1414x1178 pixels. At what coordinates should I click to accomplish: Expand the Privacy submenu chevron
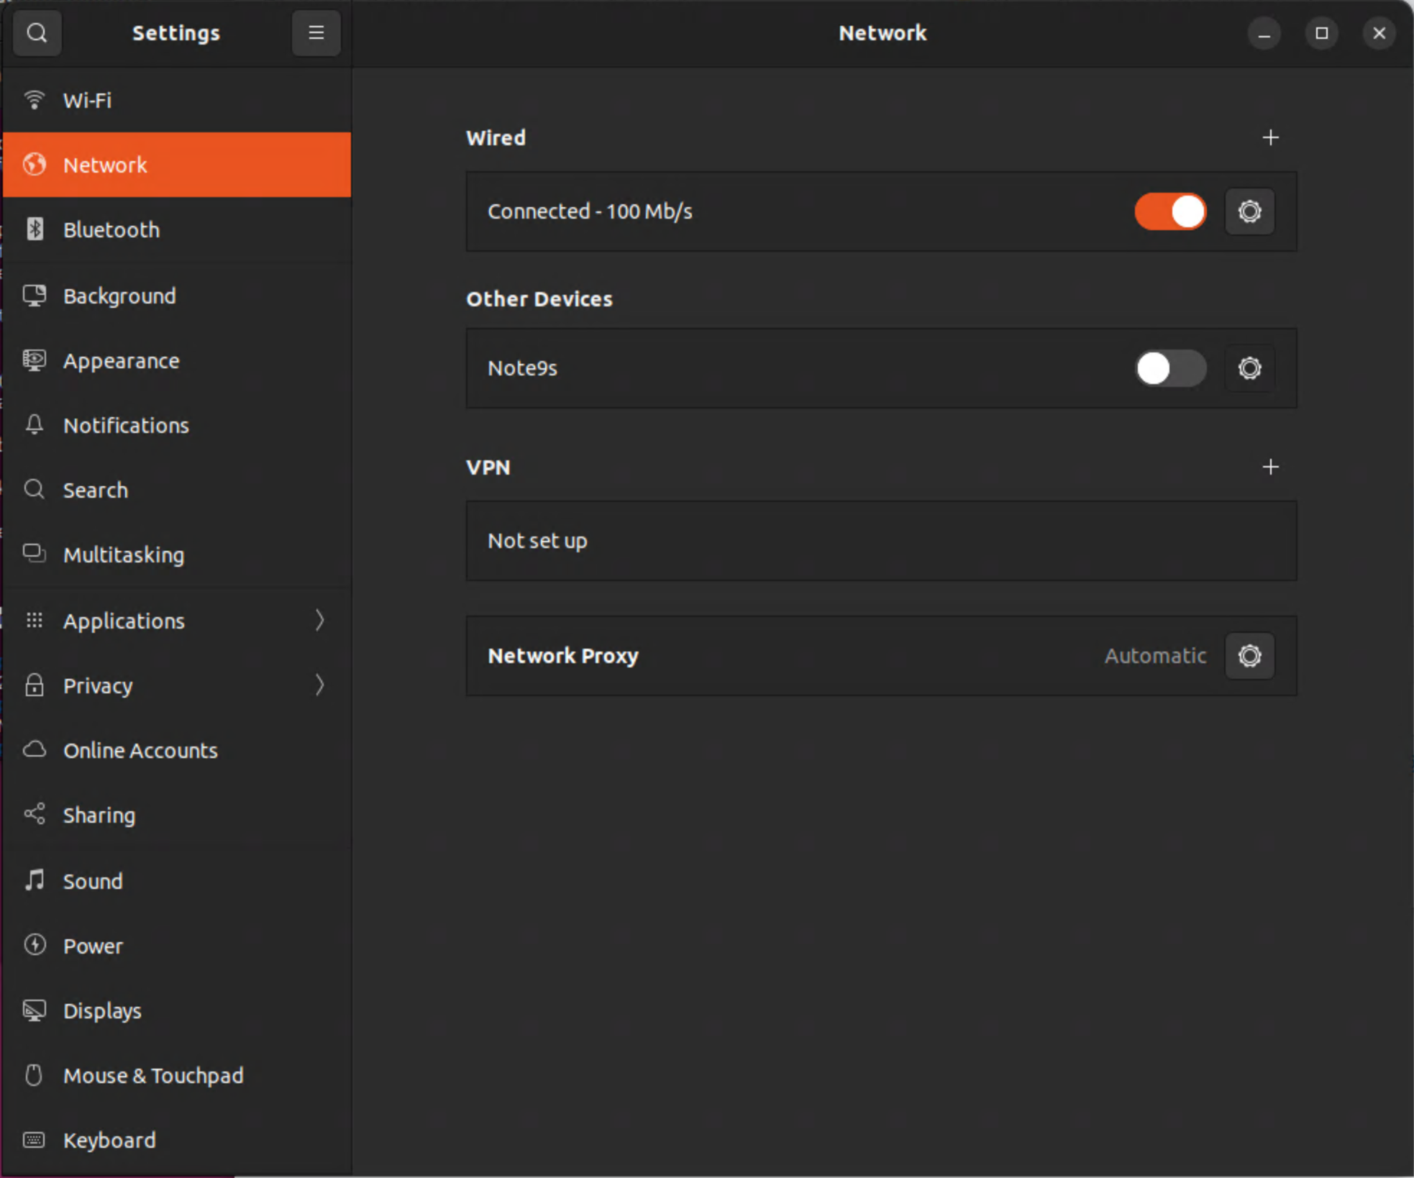pyautogui.click(x=319, y=685)
